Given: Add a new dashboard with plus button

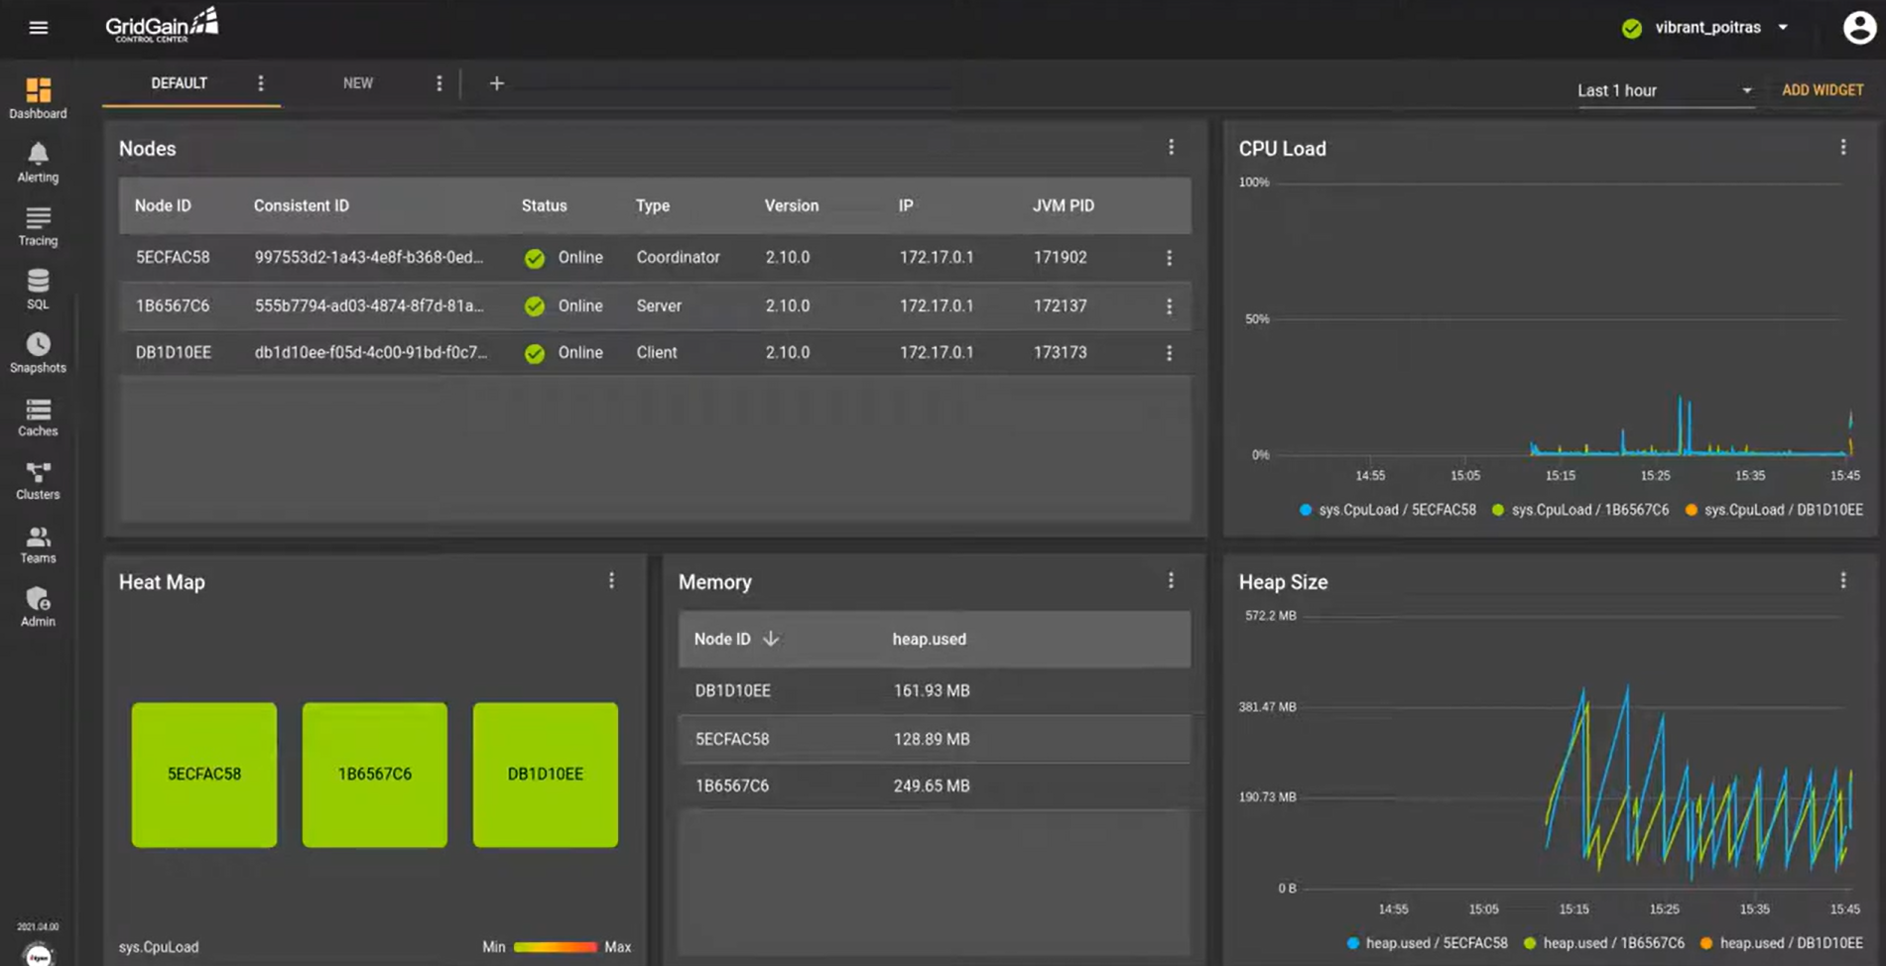Looking at the screenshot, I should 496,84.
